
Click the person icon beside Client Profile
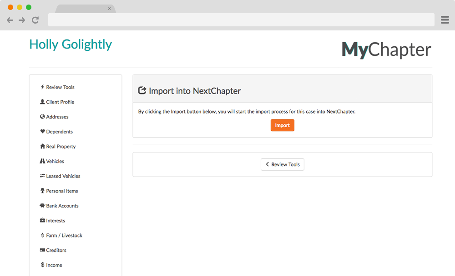[x=42, y=102]
